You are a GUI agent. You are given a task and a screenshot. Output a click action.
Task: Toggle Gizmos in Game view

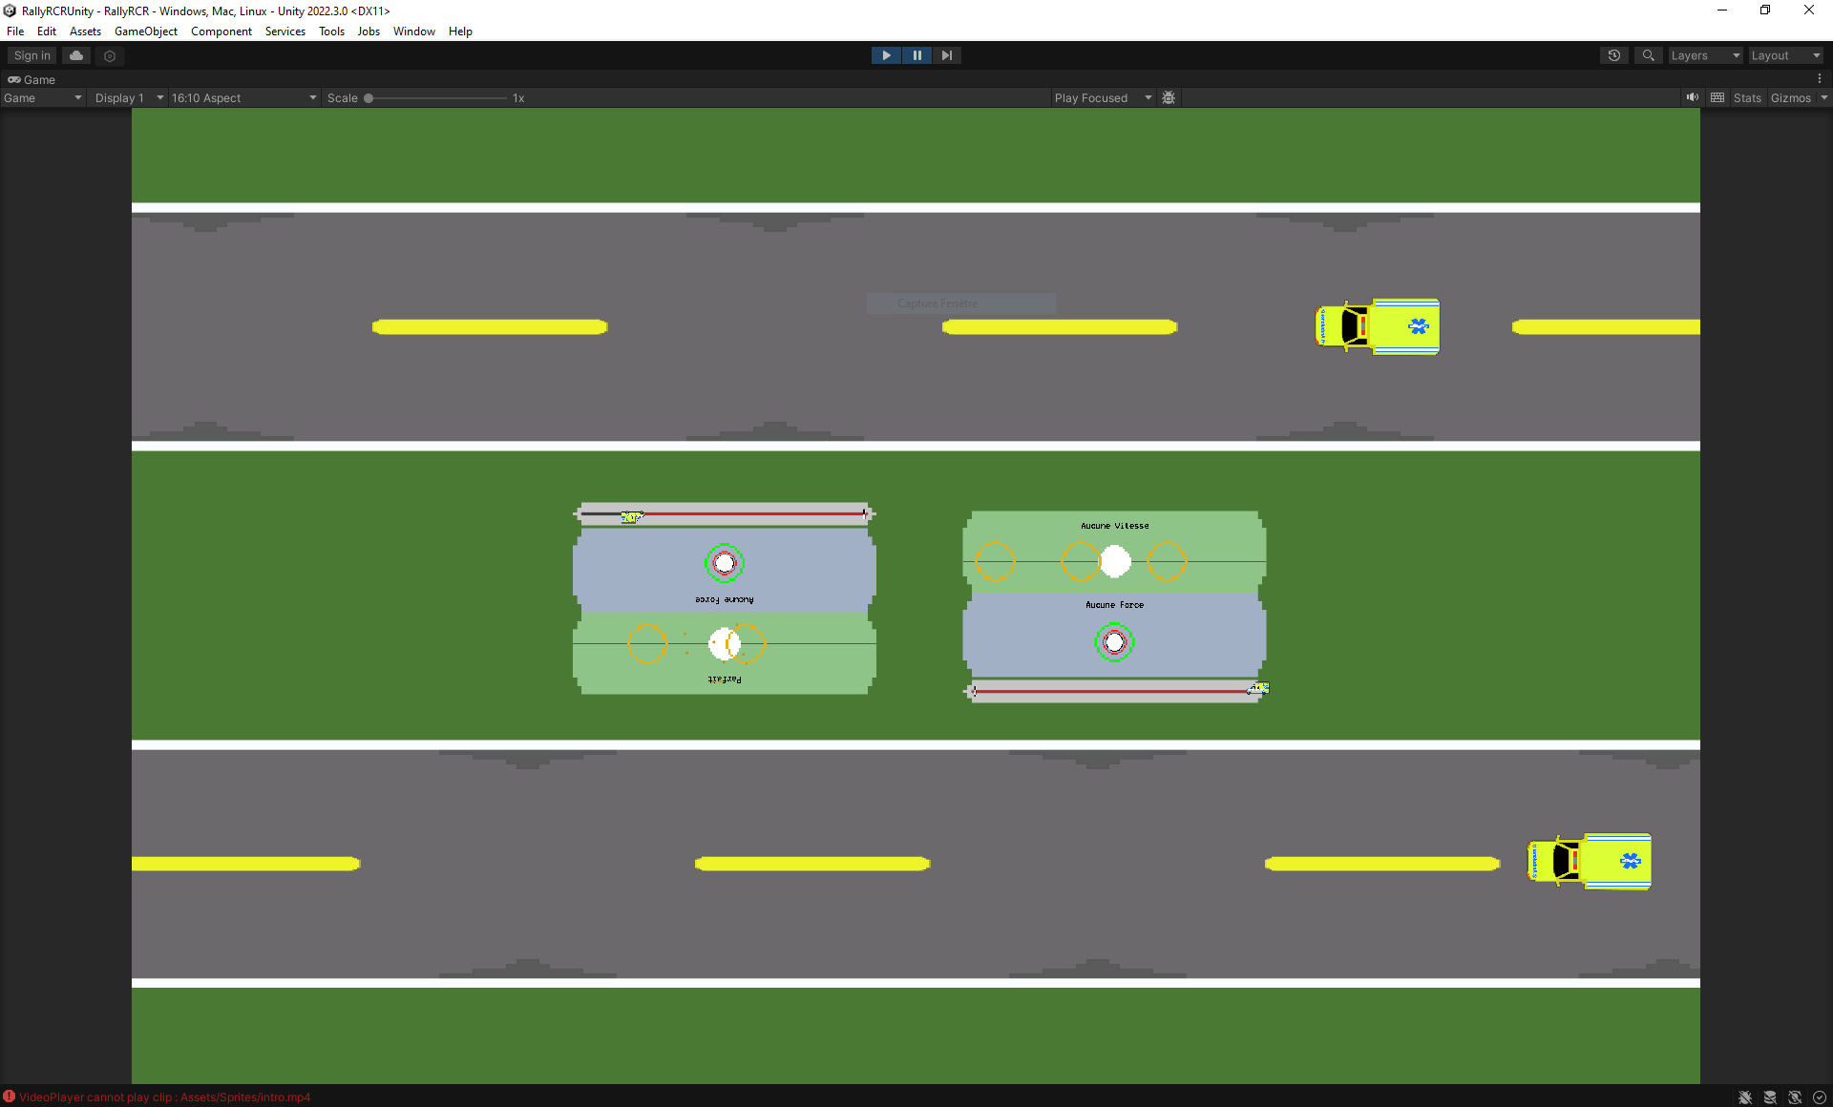pyautogui.click(x=1790, y=97)
